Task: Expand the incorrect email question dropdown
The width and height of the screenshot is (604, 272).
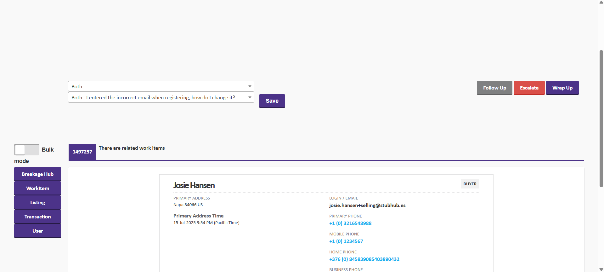Action: coord(161,97)
